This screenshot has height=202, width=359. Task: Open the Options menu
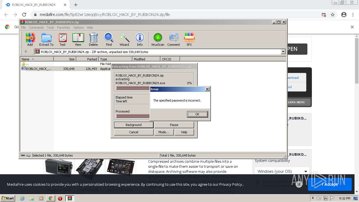(x=79, y=27)
